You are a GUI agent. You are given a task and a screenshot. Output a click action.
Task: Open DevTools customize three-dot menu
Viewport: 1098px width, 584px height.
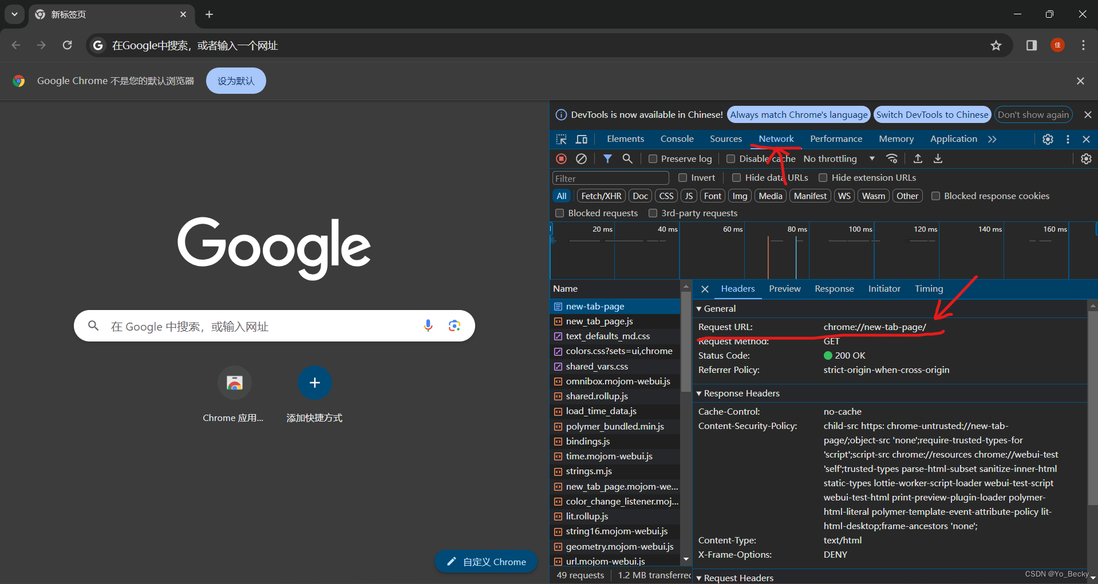tap(1068, 139)
